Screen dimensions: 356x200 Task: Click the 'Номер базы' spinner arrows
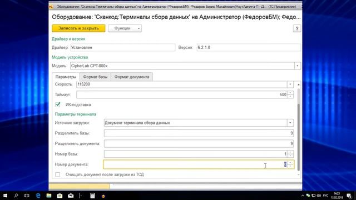click(290, 154)
